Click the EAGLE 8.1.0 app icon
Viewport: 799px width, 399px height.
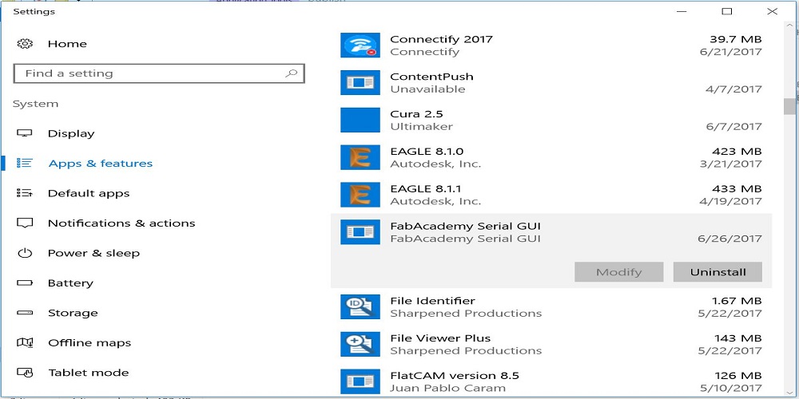click(x=360, y=157)
